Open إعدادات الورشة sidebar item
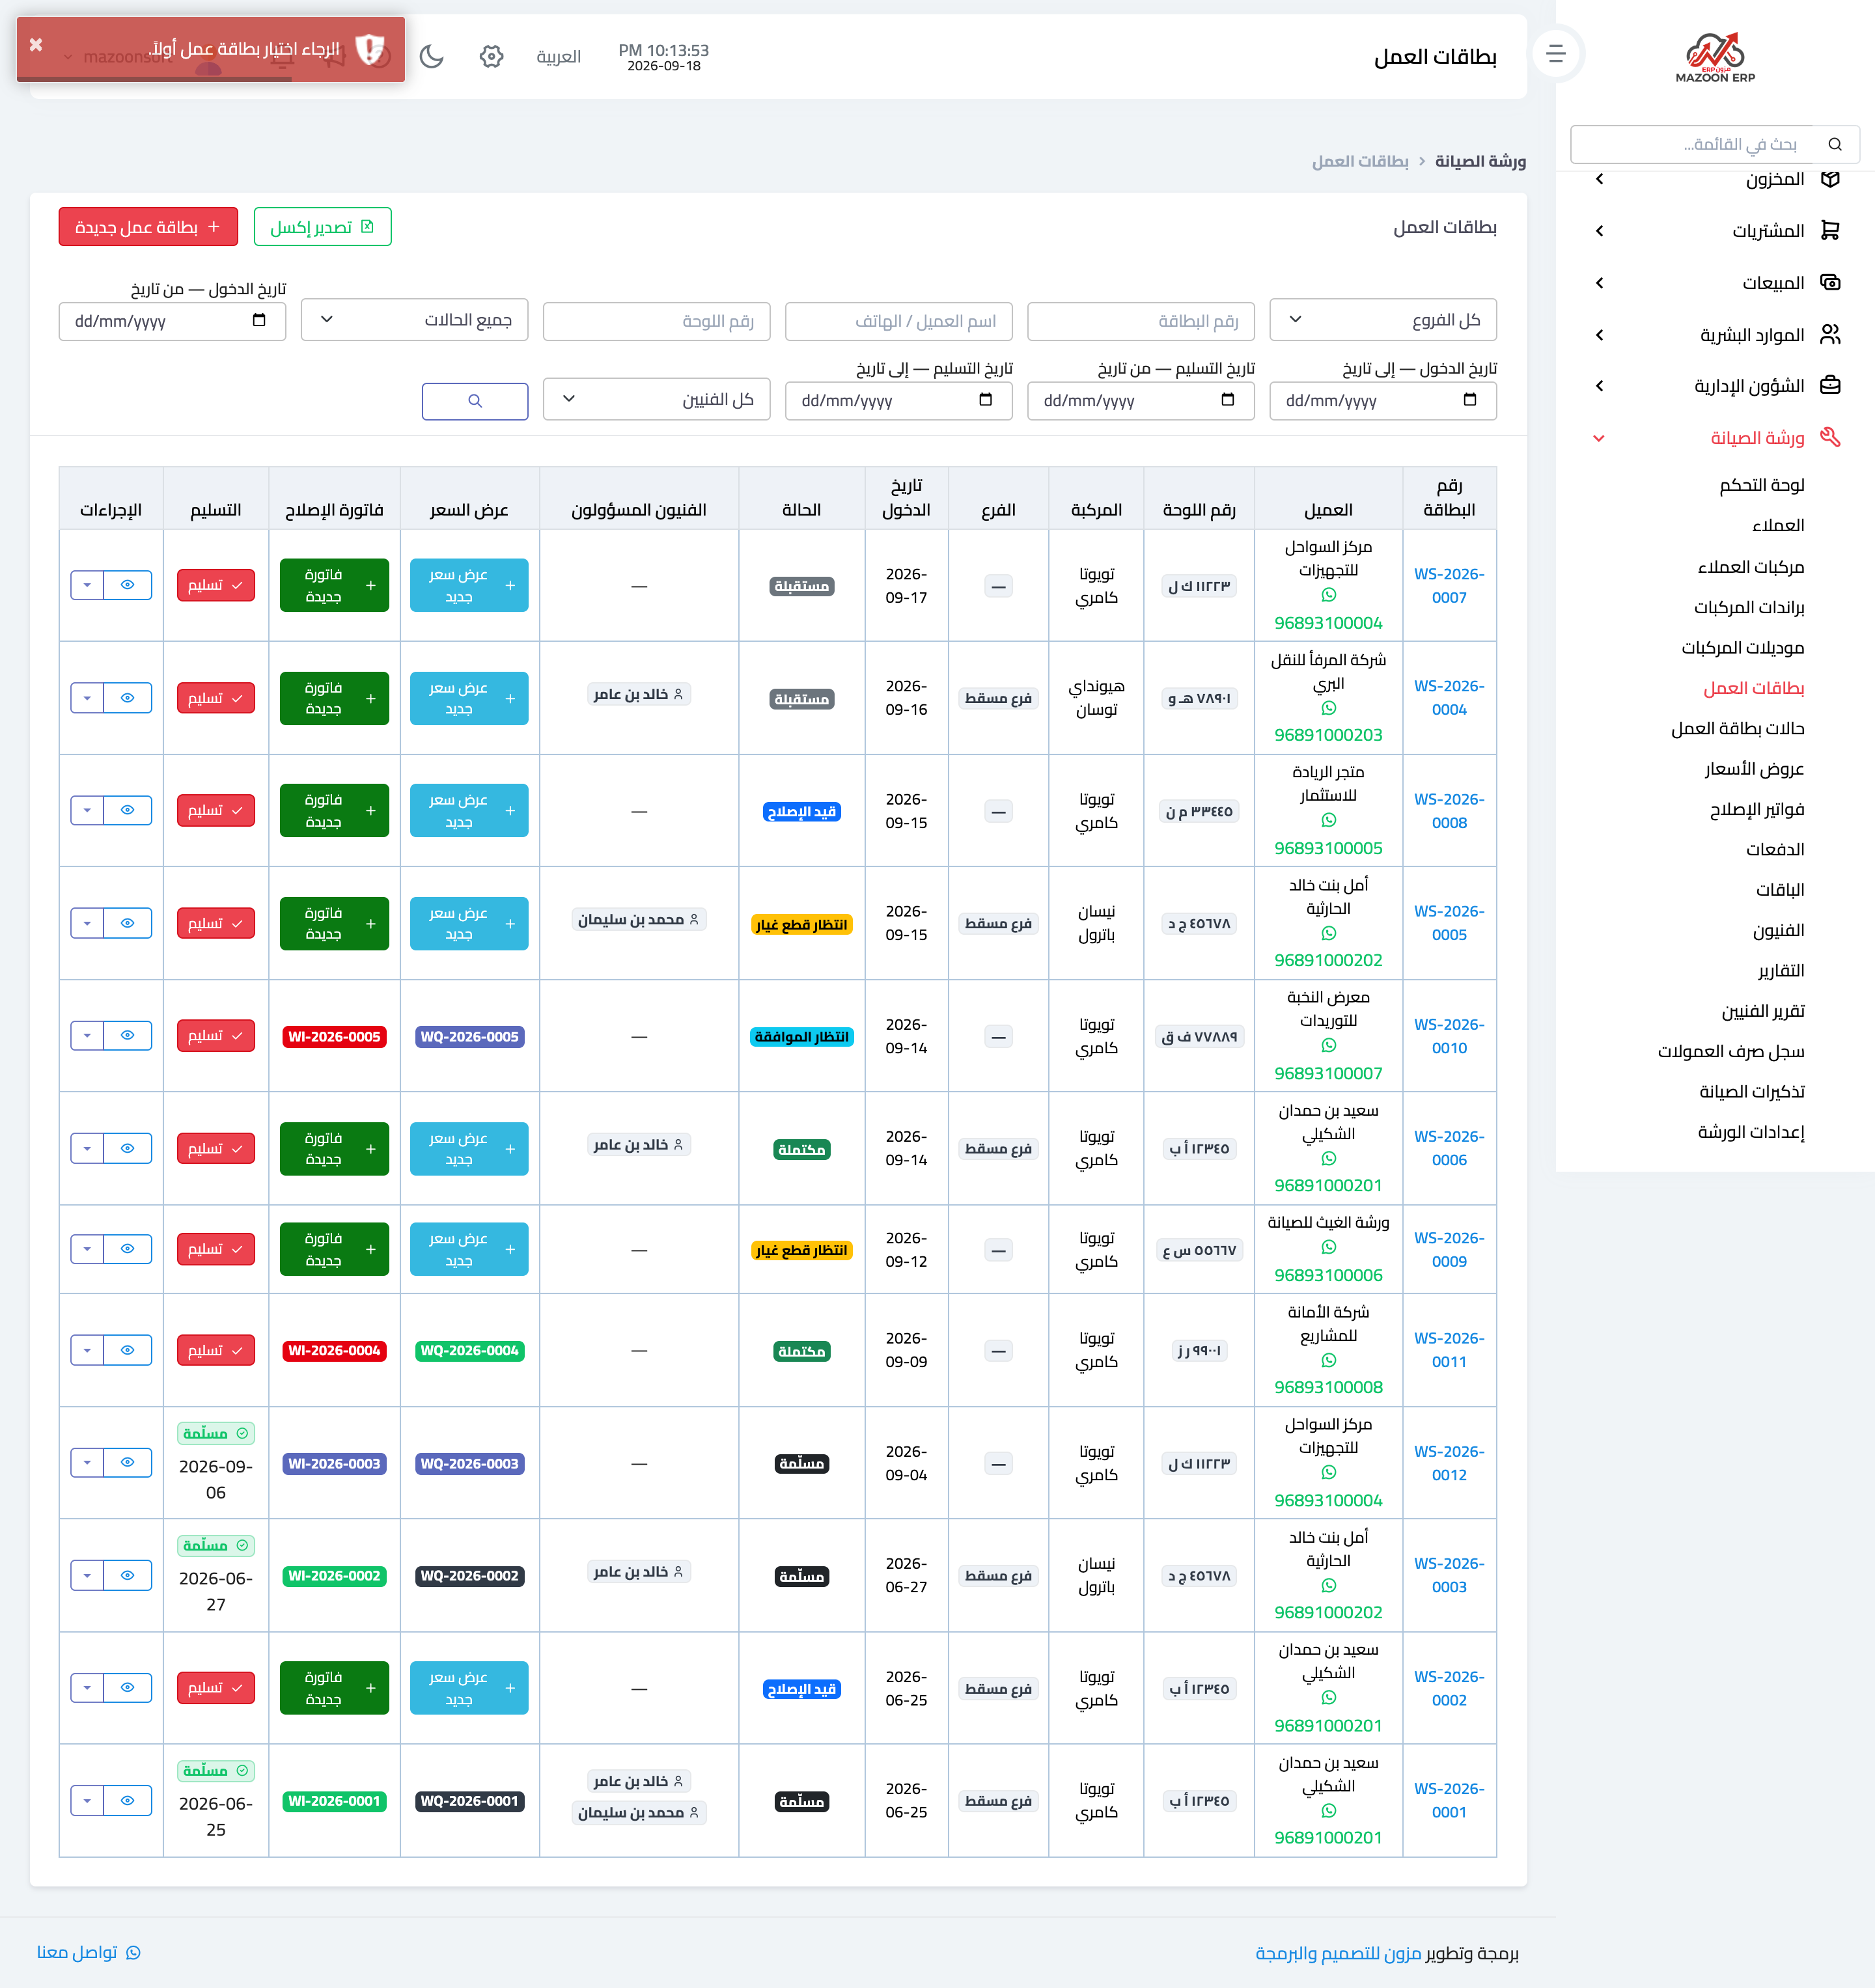Screen dimensions: 1875x1988 [1751, 1132]
